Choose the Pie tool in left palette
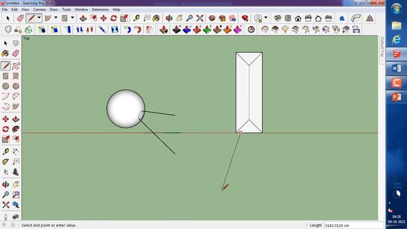407x229 pixels. (16, 106)
